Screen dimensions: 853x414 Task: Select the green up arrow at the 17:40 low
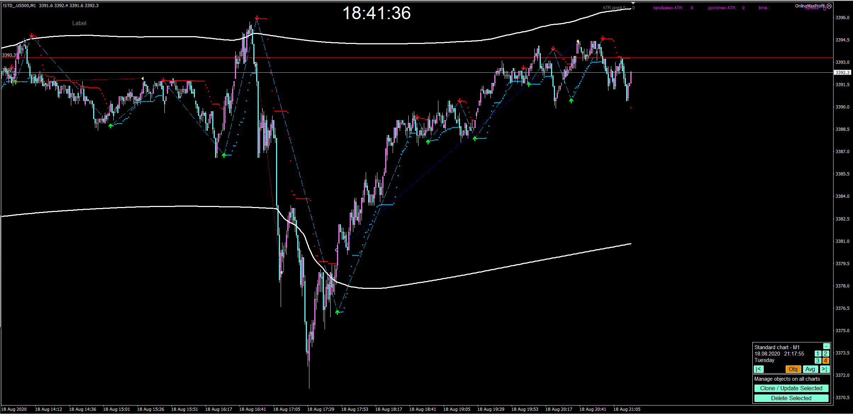337,312
